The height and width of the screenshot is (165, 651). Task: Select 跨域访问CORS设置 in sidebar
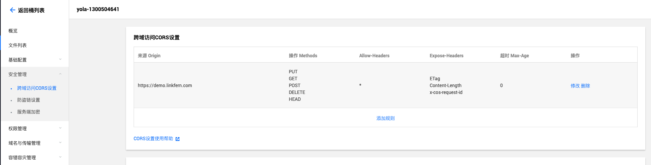[x=37, y=88]
